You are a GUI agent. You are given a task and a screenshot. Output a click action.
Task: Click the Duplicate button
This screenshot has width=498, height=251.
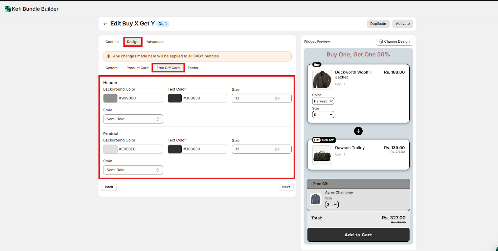click(x=378, y=24)
